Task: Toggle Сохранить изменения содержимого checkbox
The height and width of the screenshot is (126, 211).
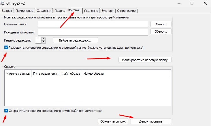Action: 6,111
